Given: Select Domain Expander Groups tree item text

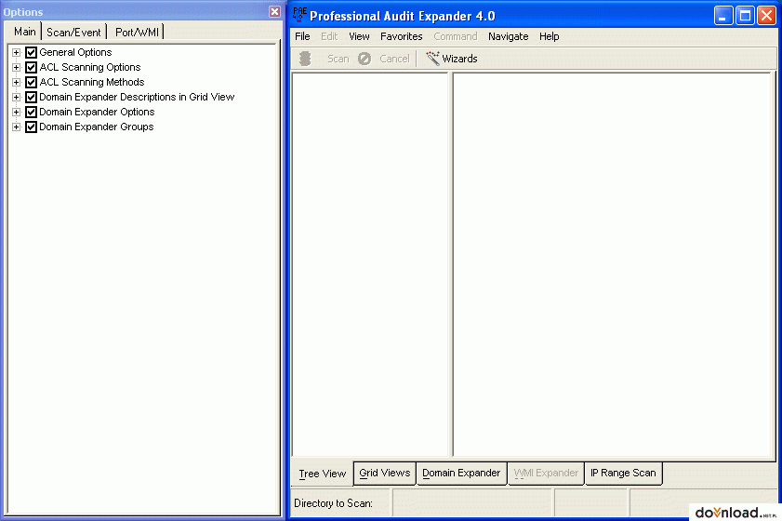Looking at the screenshot, I should pyautogui.click(x=97, y=127).
